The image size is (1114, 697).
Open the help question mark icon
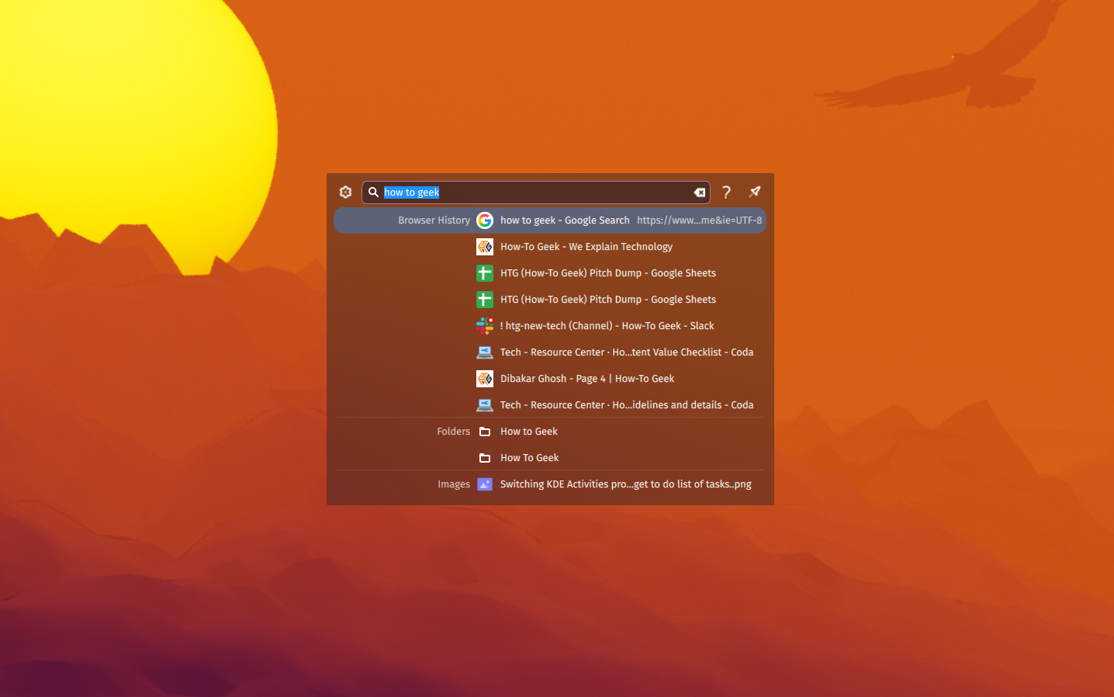tap(726, 192)
